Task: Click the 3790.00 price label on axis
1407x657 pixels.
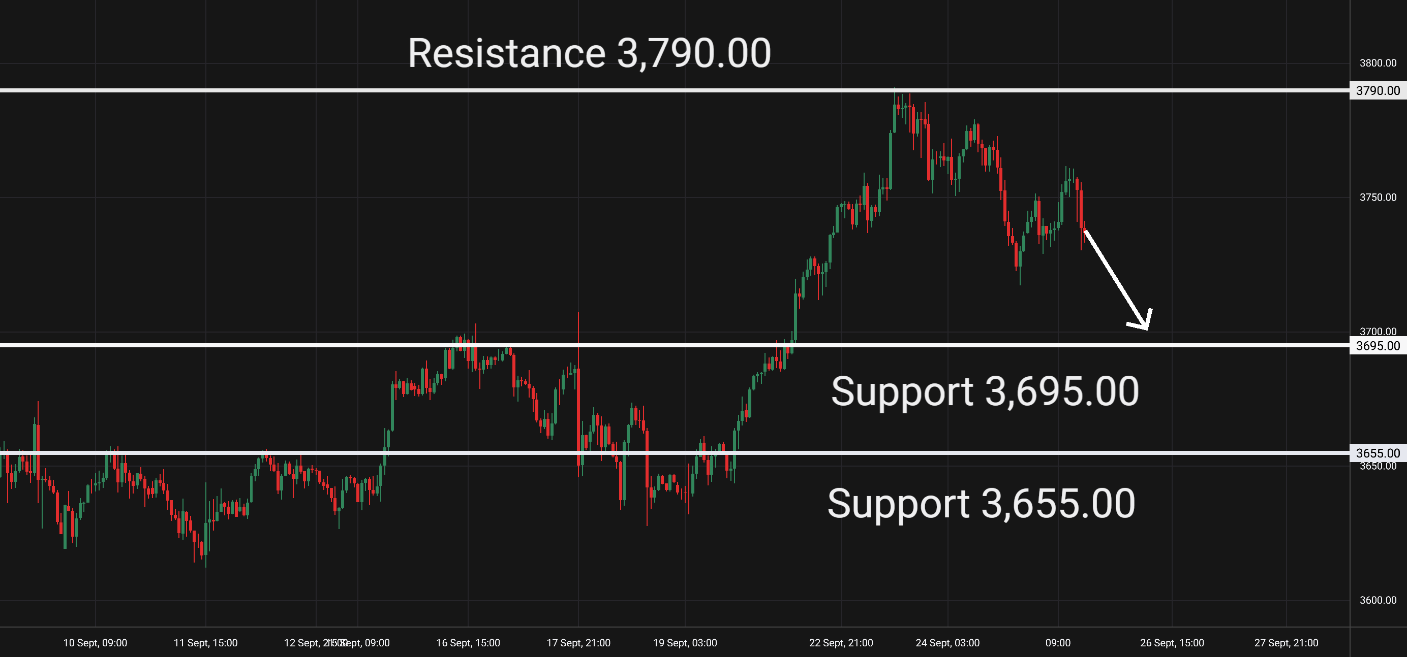Action: pyautogui.click(x=1378, y=90)
